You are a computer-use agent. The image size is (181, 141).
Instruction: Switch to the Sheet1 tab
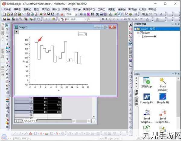(29, 121)
